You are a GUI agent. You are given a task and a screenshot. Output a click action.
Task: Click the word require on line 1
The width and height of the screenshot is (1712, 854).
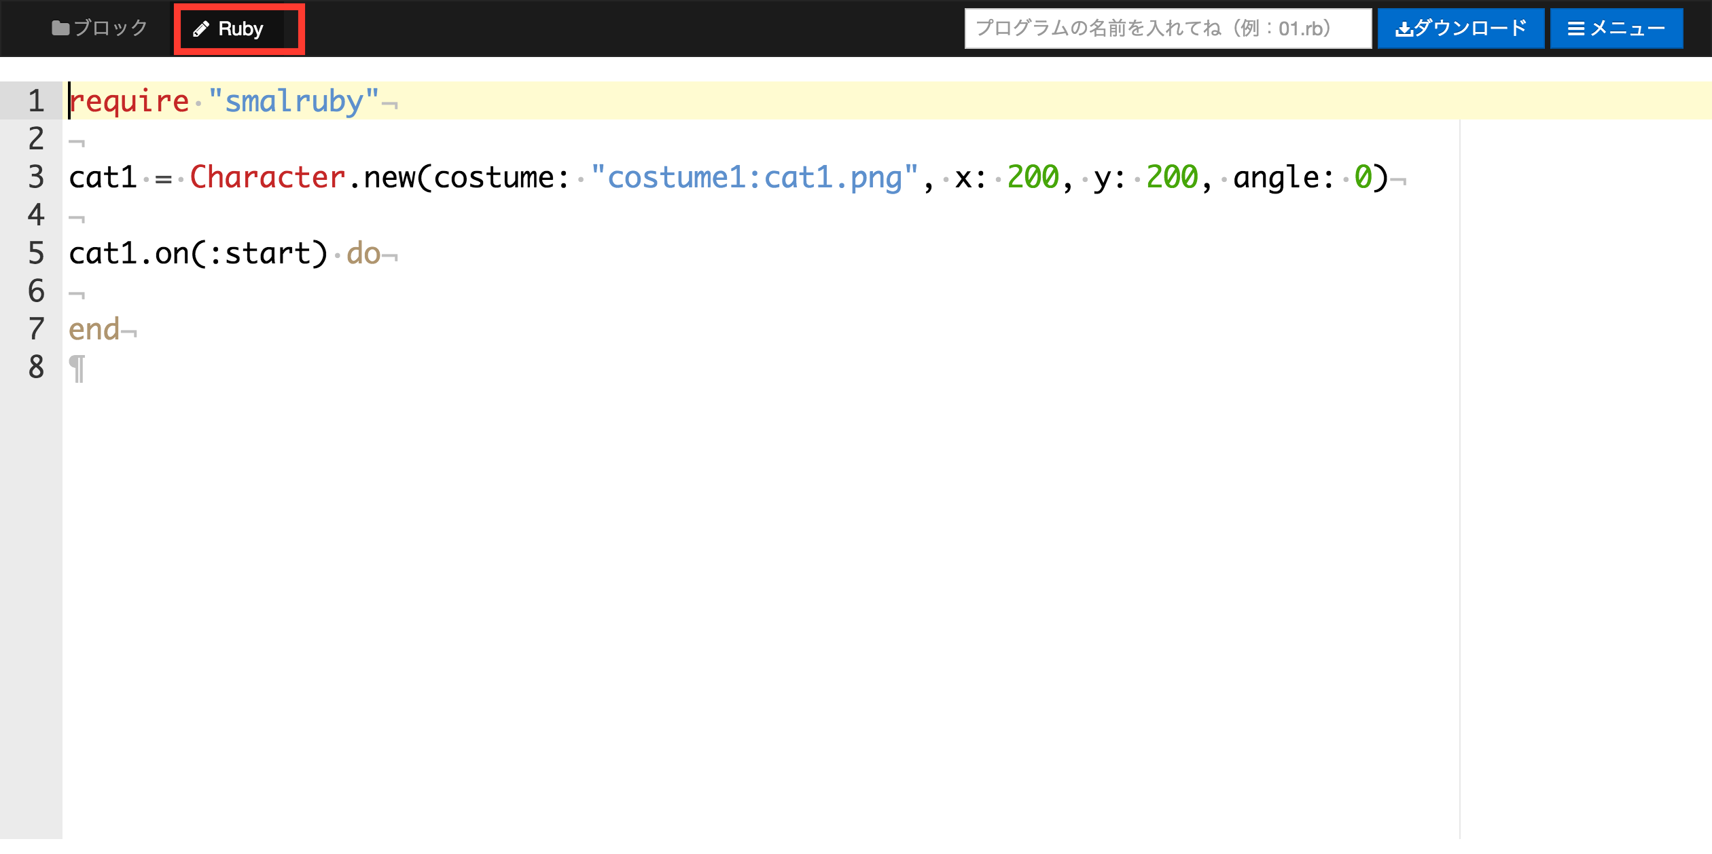click(x=129, y=101)
